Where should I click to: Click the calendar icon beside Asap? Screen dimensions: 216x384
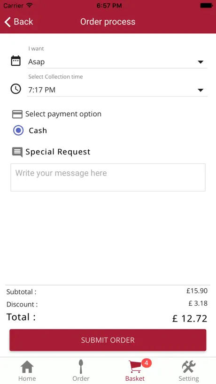coord(16,61)
